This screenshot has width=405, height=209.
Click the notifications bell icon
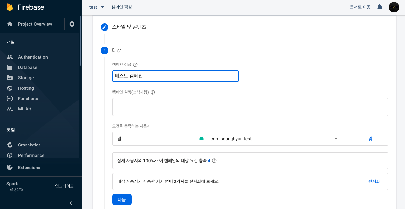click(x=380, y=7)
